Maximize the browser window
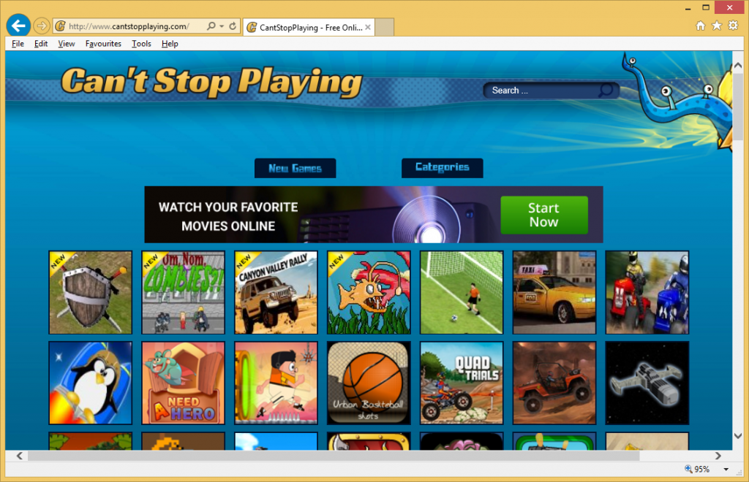The height and width of the screenshot is (482, 749). [x=706, y=7]
